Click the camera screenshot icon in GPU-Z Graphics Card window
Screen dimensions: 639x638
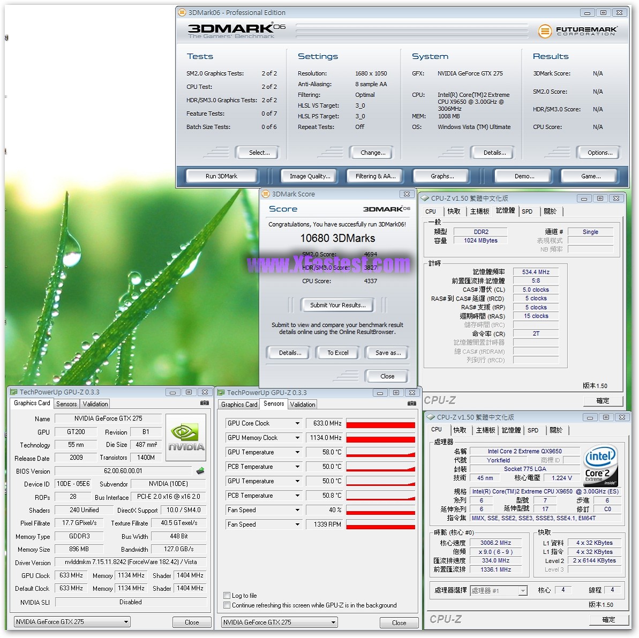(204, 403)
